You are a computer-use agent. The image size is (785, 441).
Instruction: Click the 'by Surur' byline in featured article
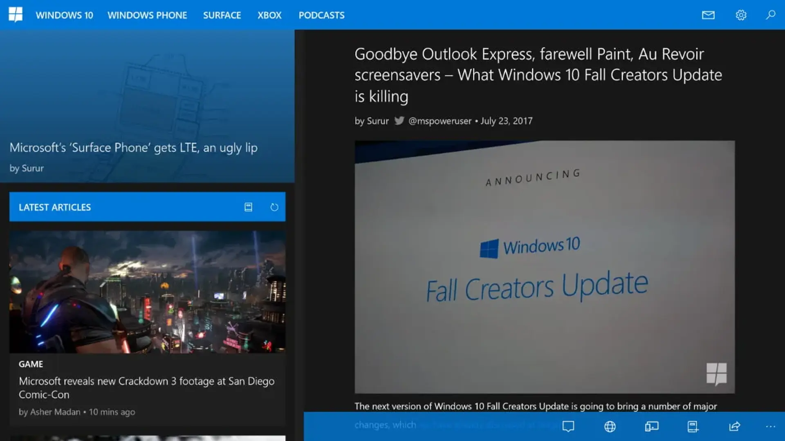pos(27,168)
